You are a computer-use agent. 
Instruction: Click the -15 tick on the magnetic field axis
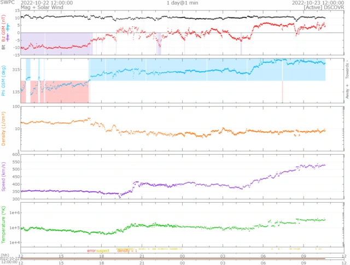[x=17, y=55]
